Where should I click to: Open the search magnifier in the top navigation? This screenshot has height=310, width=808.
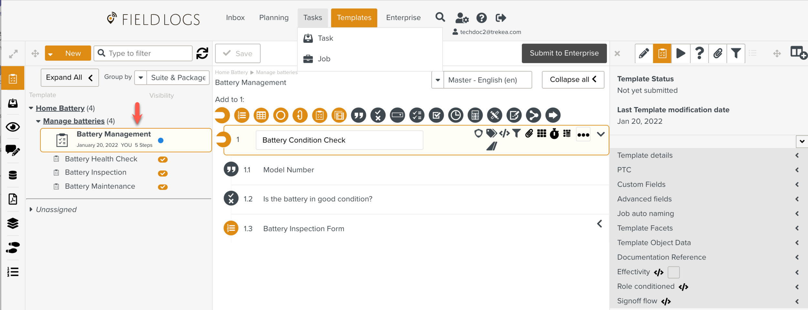coord(440,17)
